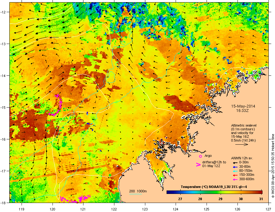Screen dimensions: 275x212
Task: Click the dark blue end of the temperature colorbar
Action: [168, 192]
